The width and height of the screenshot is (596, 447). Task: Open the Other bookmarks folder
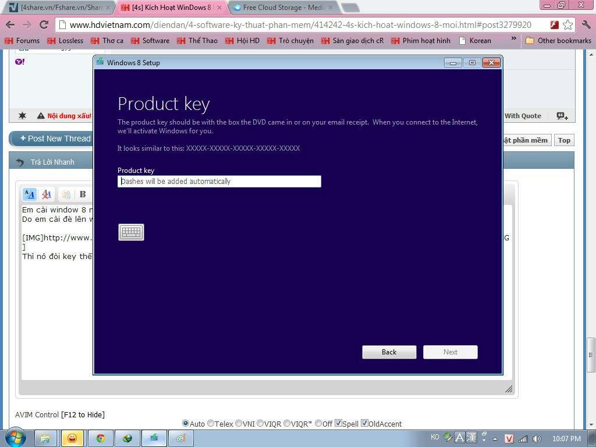point(558,41)
